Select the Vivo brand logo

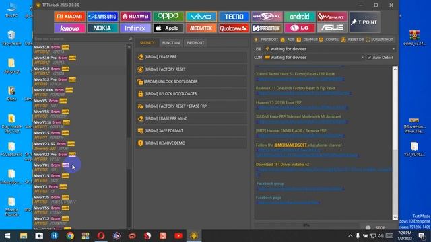[x=201, y=17]
